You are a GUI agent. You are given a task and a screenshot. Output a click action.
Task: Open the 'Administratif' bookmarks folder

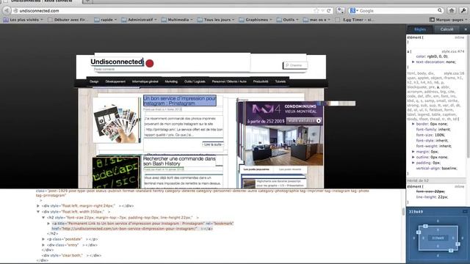140,20
